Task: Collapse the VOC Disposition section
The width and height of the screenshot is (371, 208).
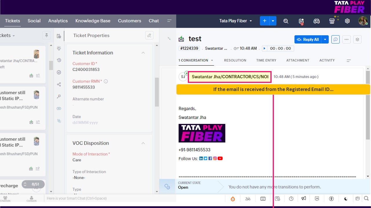Action: click(x=143, y=143)
